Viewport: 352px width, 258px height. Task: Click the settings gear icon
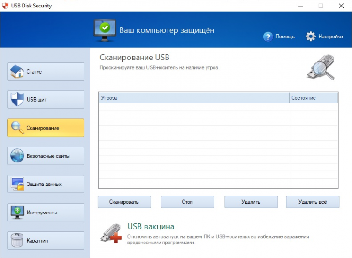(x=311, y=36)
